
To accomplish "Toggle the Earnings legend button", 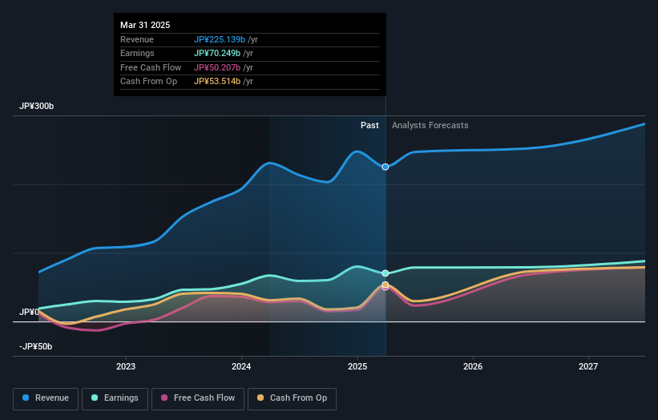I will click(x=115, y=398).
